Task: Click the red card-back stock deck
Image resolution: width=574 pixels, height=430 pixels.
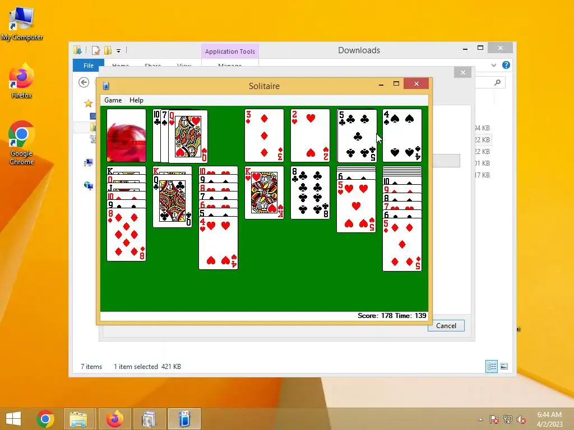Action: point(126,135)
